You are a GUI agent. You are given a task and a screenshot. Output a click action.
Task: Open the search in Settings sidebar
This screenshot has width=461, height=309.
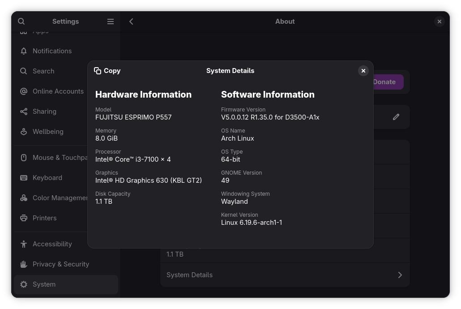(x=21, y=21)
